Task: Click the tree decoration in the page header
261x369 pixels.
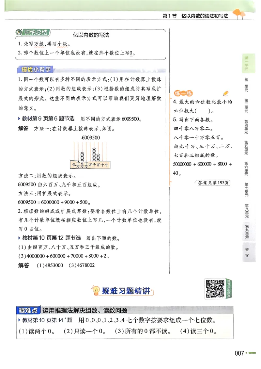Action: tap(237, 12)
